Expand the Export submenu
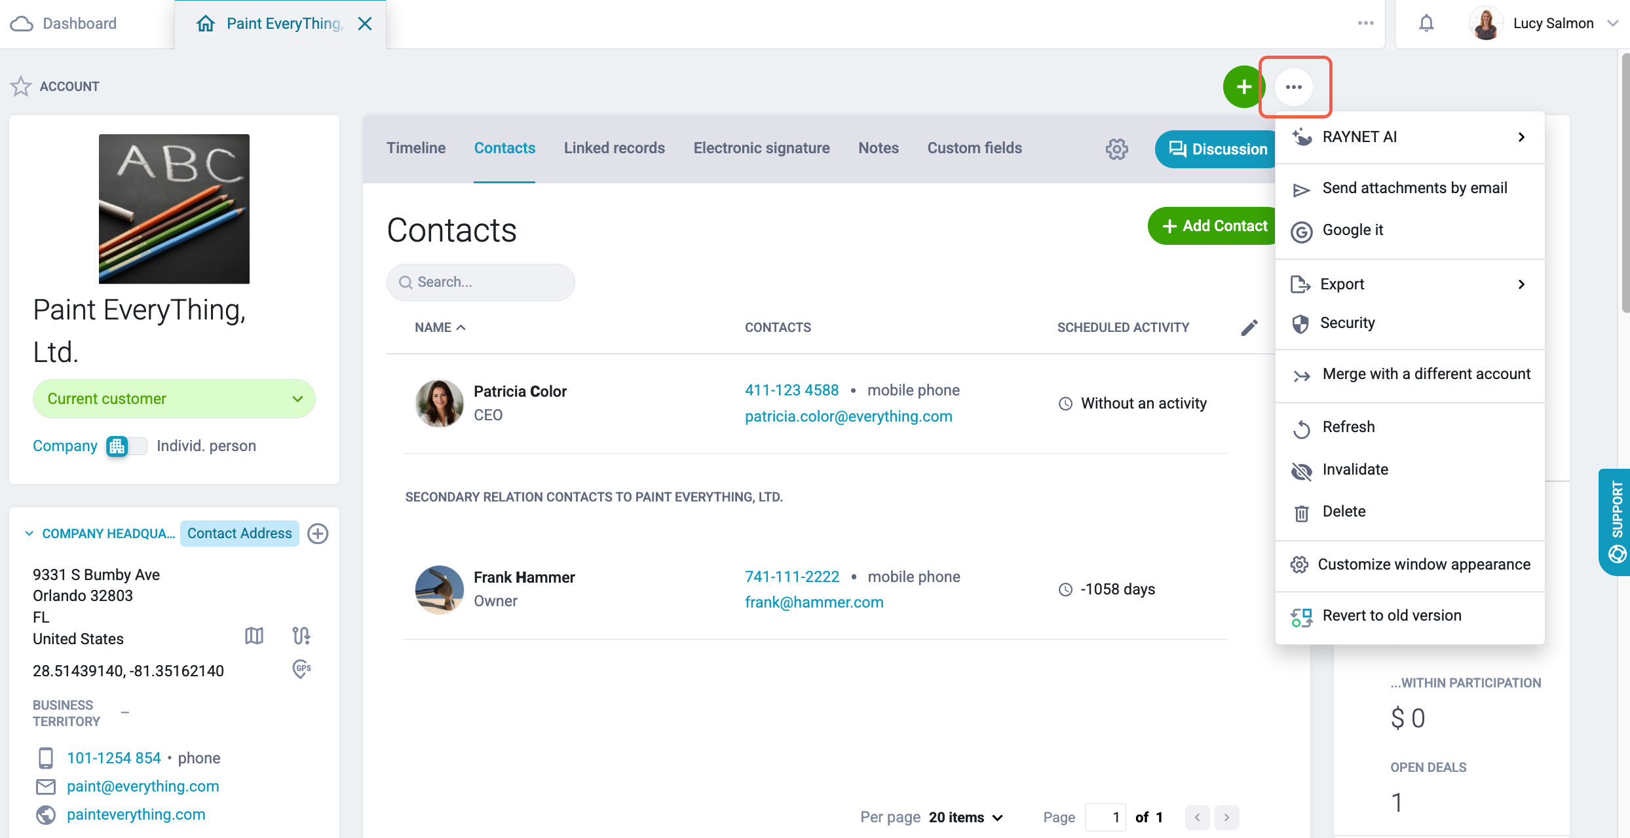 pos(1410,284)
